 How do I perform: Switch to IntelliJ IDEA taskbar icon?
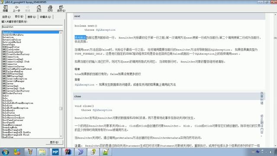pos(68,152)
